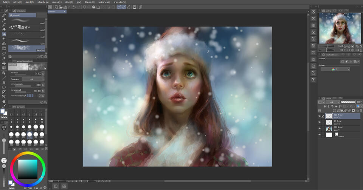The width and height of the screenshot is (363, 190).
Task: Select the highlighted snow brush in sub tool list
Action: click(28, 48)
